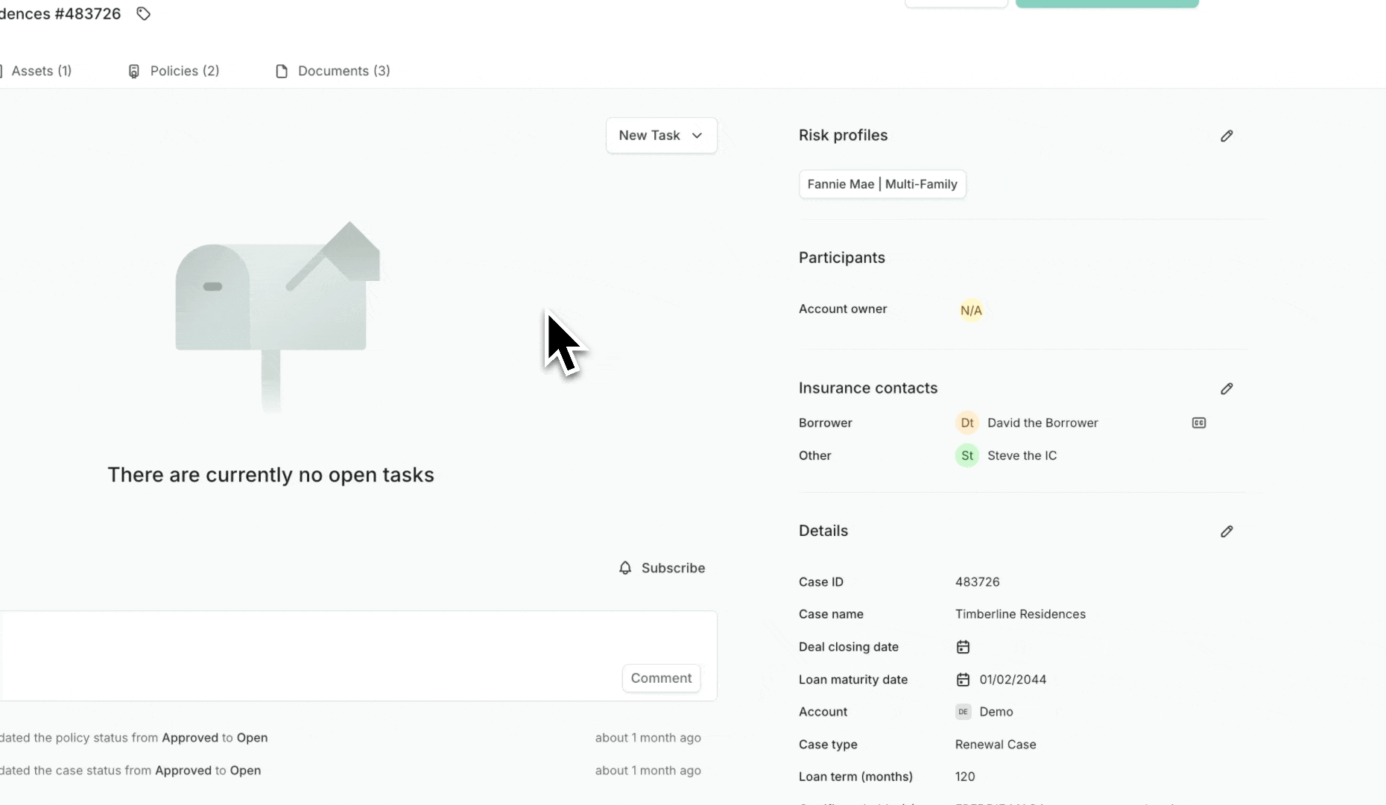This screenshot has height=805, width=1386.
Task: Click the N/A account owner avatar
Action: pyautogui.click(x=970, y=310)
